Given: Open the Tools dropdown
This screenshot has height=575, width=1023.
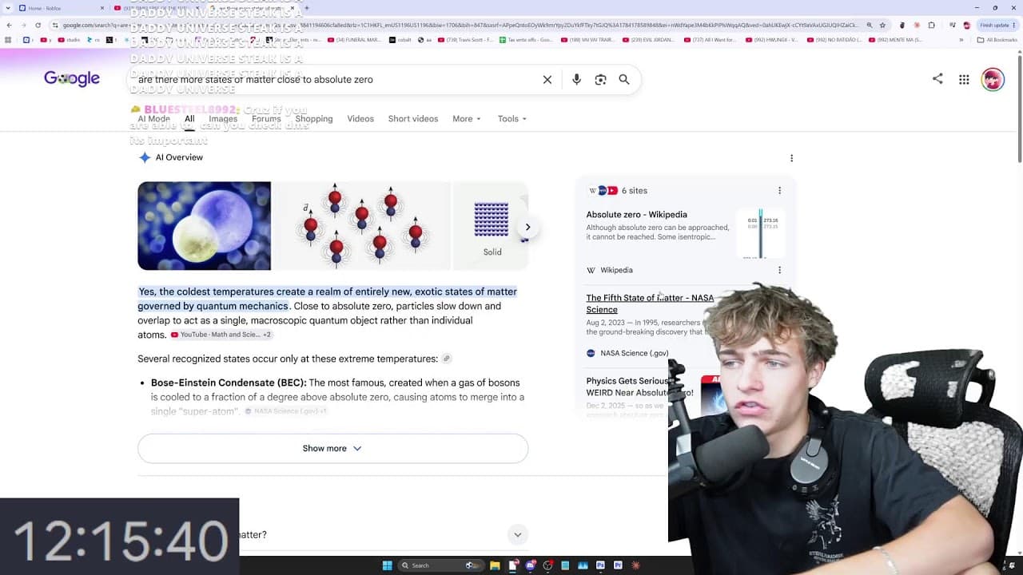Looking at the screenshot, I should tap(512, 119).
